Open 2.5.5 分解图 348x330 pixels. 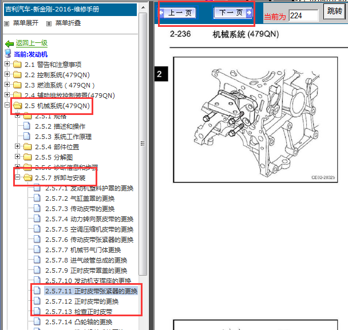coord(54,157)
